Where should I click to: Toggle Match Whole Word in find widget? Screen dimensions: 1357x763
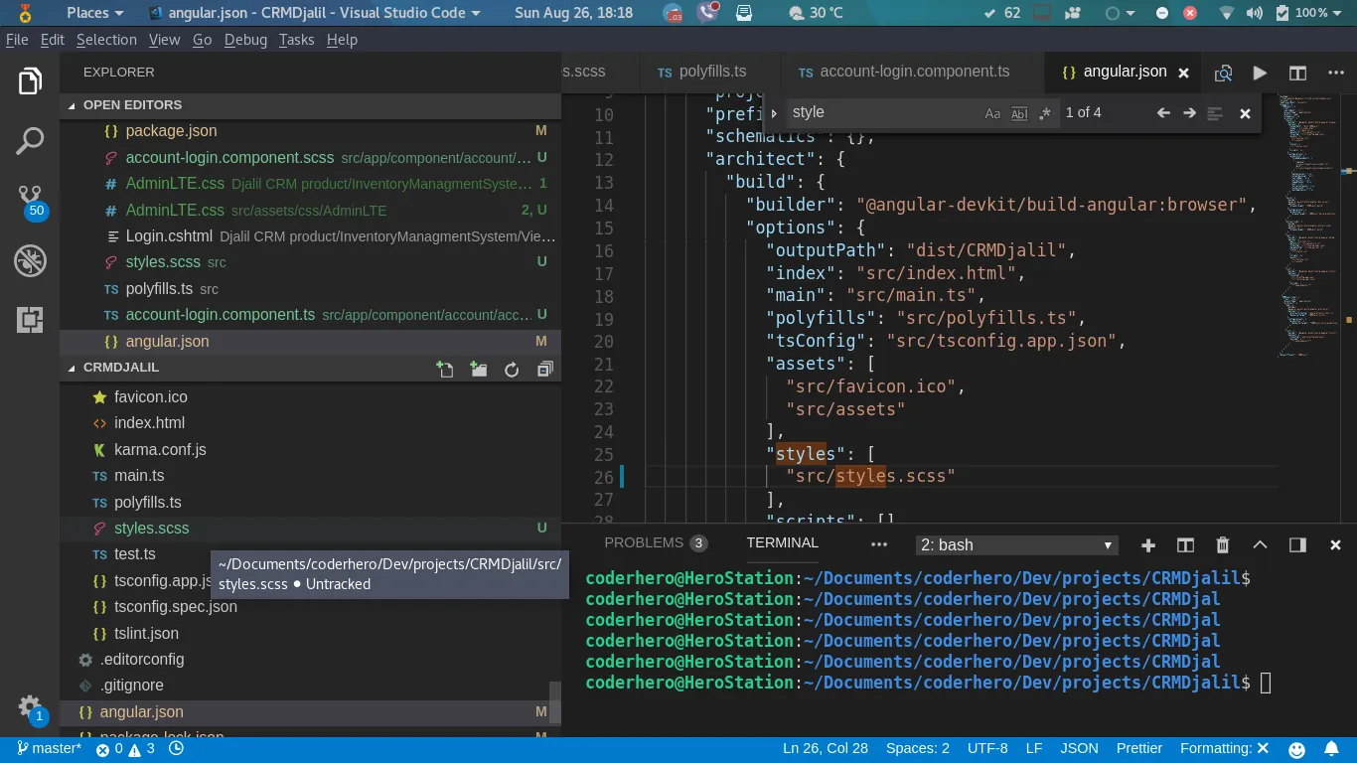1018,113
